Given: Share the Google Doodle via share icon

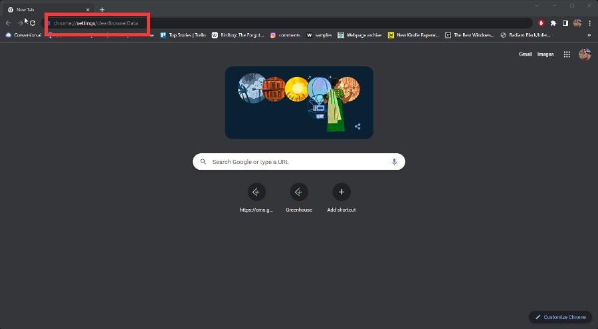Looking at the screenshot, I should coord(357,127).
